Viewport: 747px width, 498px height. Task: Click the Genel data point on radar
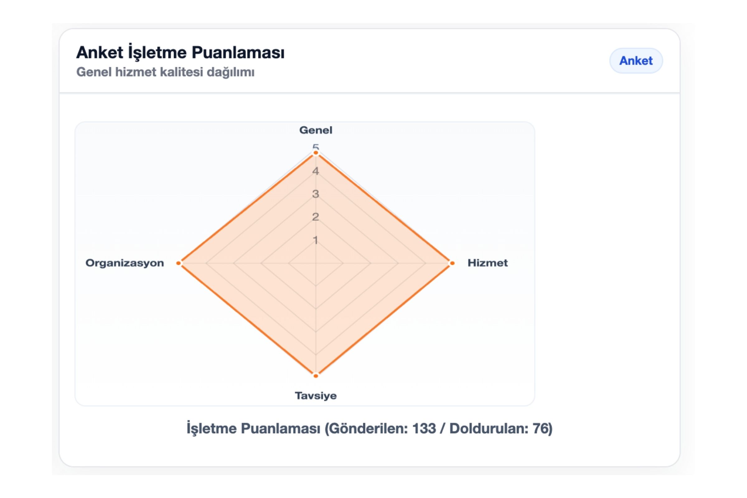[316, 153]
